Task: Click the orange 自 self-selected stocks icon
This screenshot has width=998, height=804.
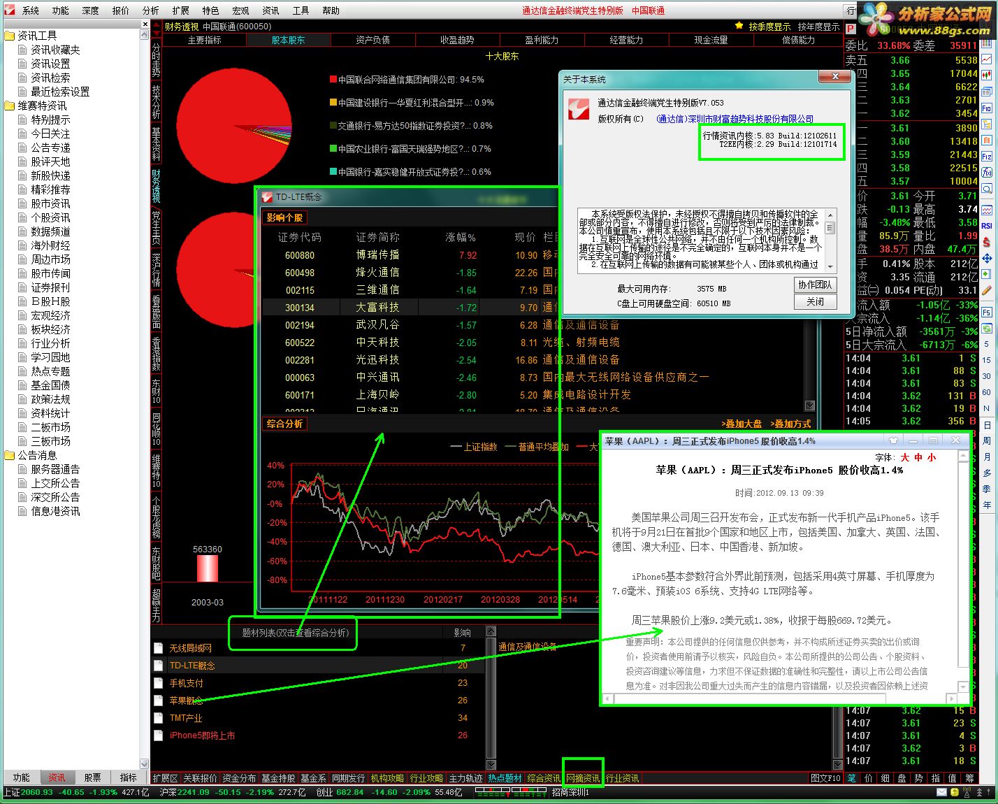Action: [x=987, y=141]
